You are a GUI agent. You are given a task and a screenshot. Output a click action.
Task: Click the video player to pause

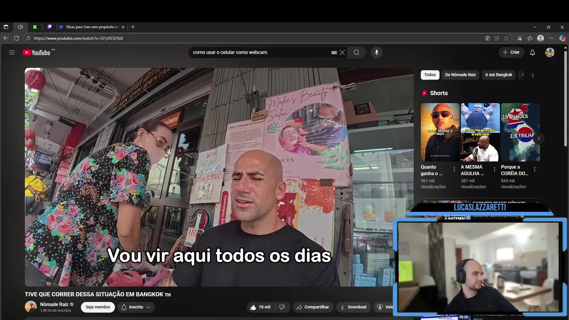point(219,177)
